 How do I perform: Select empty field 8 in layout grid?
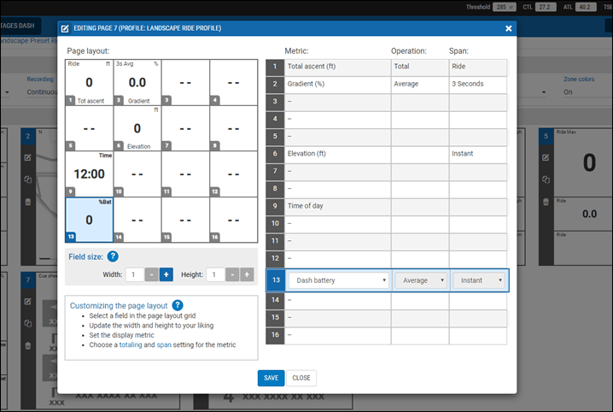(233, 128)
